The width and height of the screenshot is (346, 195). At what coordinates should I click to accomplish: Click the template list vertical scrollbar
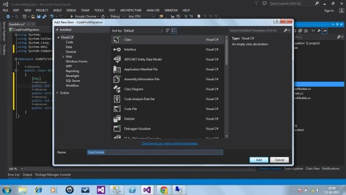click(227, 87)
